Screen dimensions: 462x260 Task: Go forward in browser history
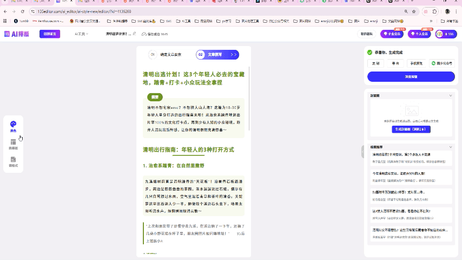pos(14,11)
